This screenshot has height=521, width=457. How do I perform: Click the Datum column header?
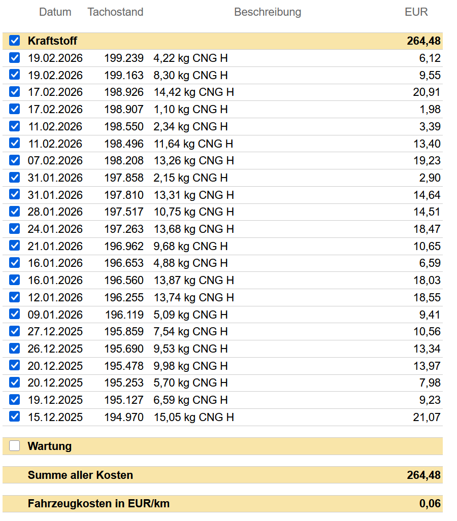pyautogui.click(x=55, y=12)
